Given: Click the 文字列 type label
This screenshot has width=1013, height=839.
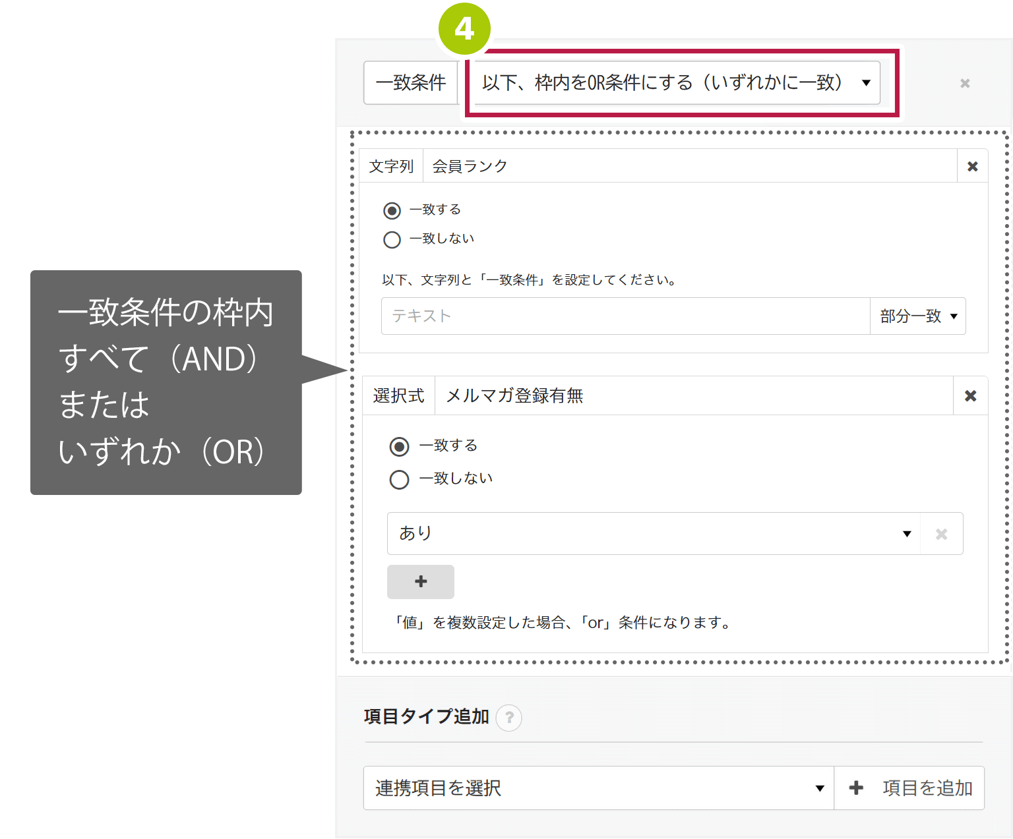Looking at the screenshot, I should pyautogui.click(x=391, y=166).
